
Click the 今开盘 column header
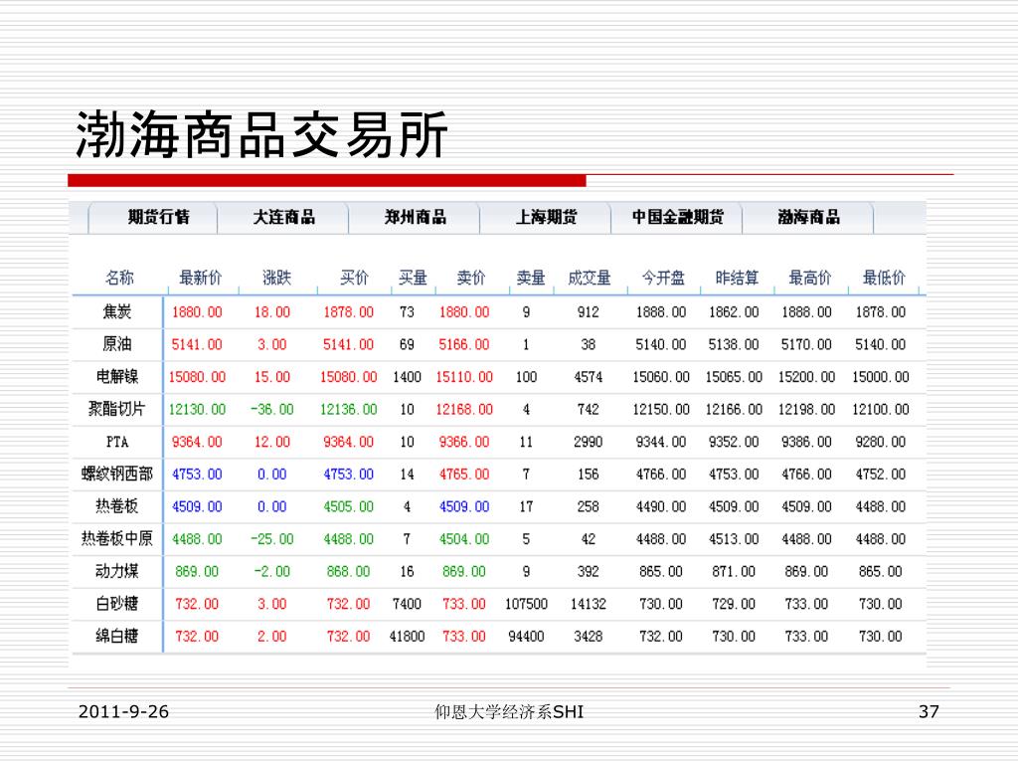click(x=663, y=279)
